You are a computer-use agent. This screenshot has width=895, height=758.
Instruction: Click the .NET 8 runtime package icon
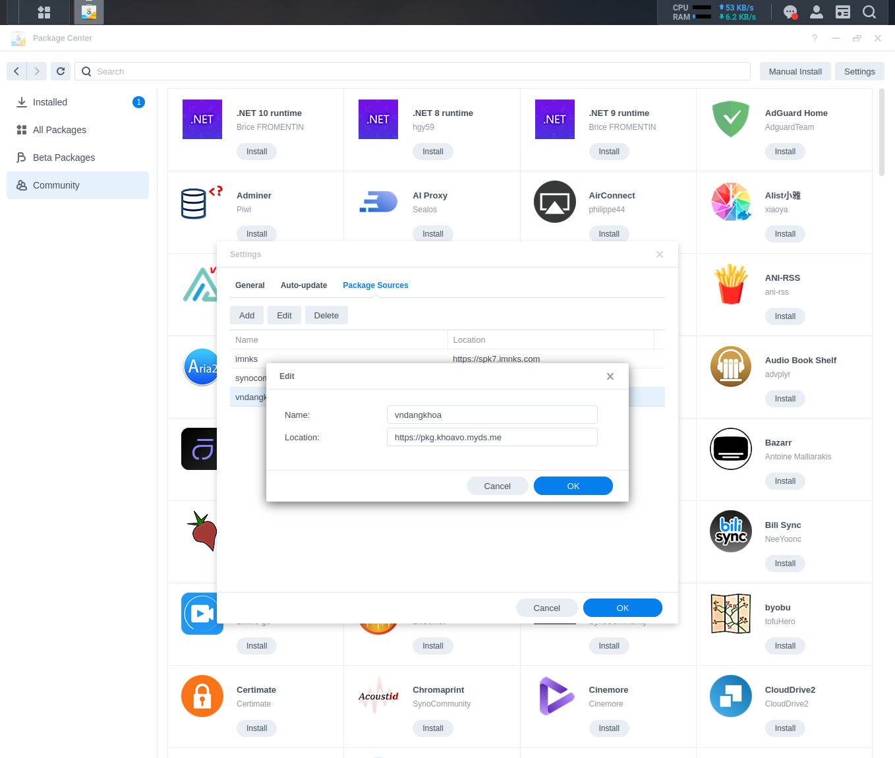(x=378, y=119)
